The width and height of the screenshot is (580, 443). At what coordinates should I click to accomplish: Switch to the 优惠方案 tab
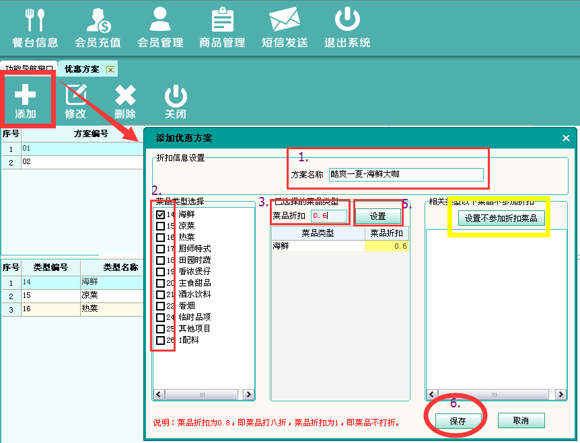click(x=81, y=69)
